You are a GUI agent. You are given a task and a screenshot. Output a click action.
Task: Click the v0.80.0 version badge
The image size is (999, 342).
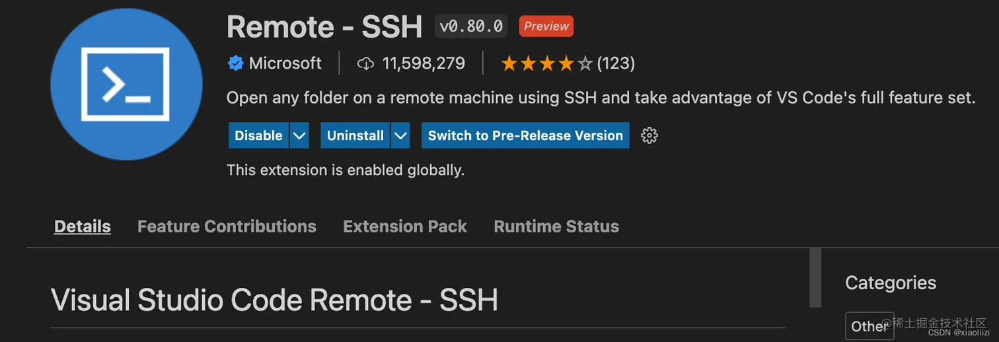472,26
